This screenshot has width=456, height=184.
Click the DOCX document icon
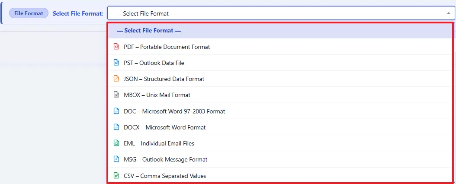coord(116,127)
